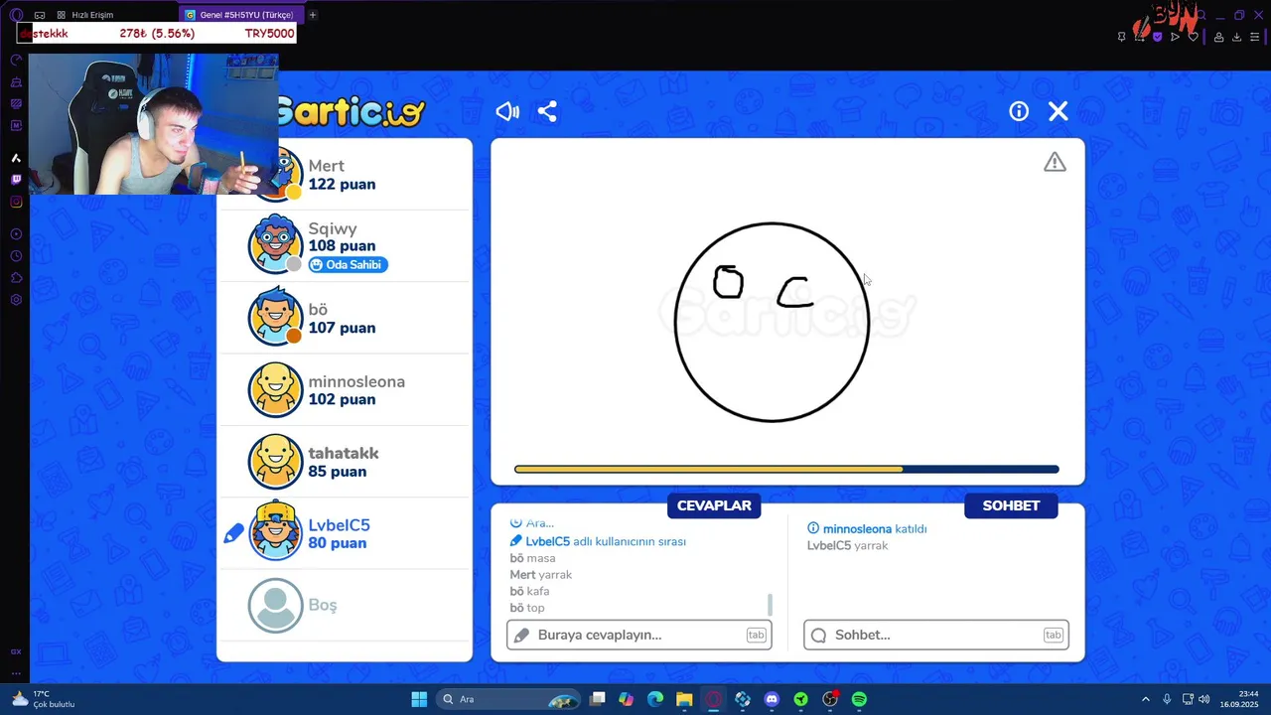Click the pin icon in address bar
Viewport: 1271px width, 715px height.
pyautogui.click(x=1121, y=37)
